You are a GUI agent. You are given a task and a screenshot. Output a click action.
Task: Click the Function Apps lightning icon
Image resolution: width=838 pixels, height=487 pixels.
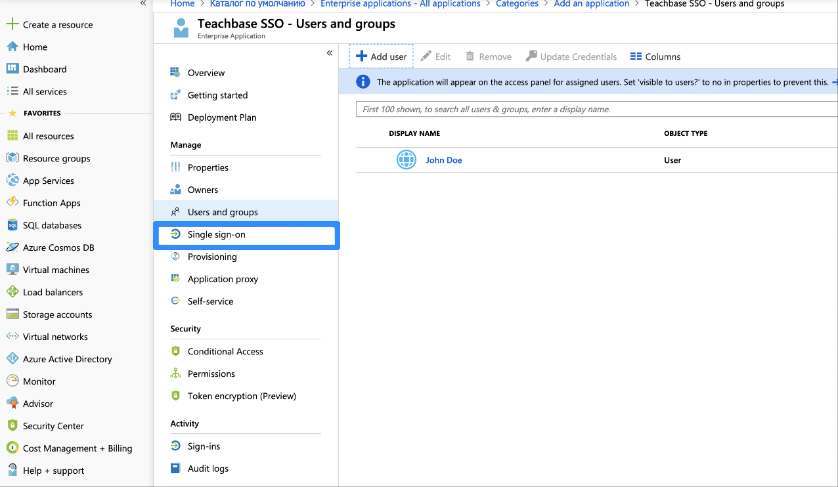coord(12,203)
